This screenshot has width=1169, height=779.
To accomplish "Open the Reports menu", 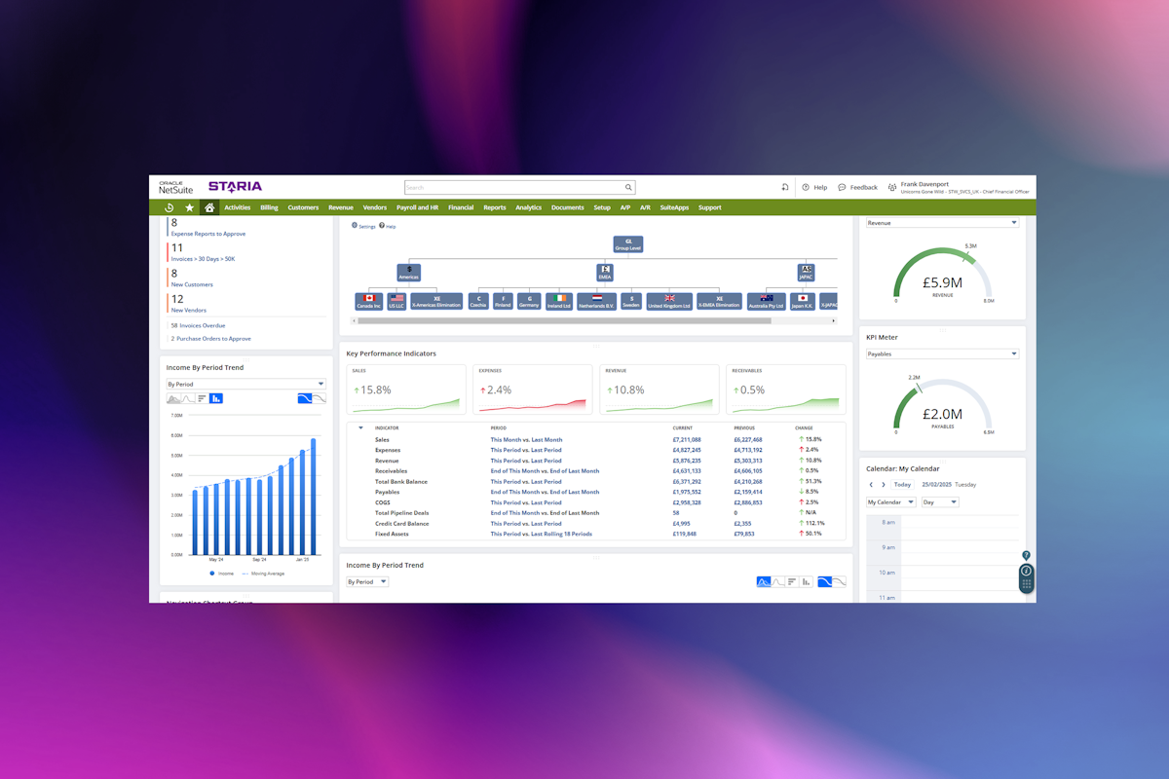I will (x=495, y=207).
